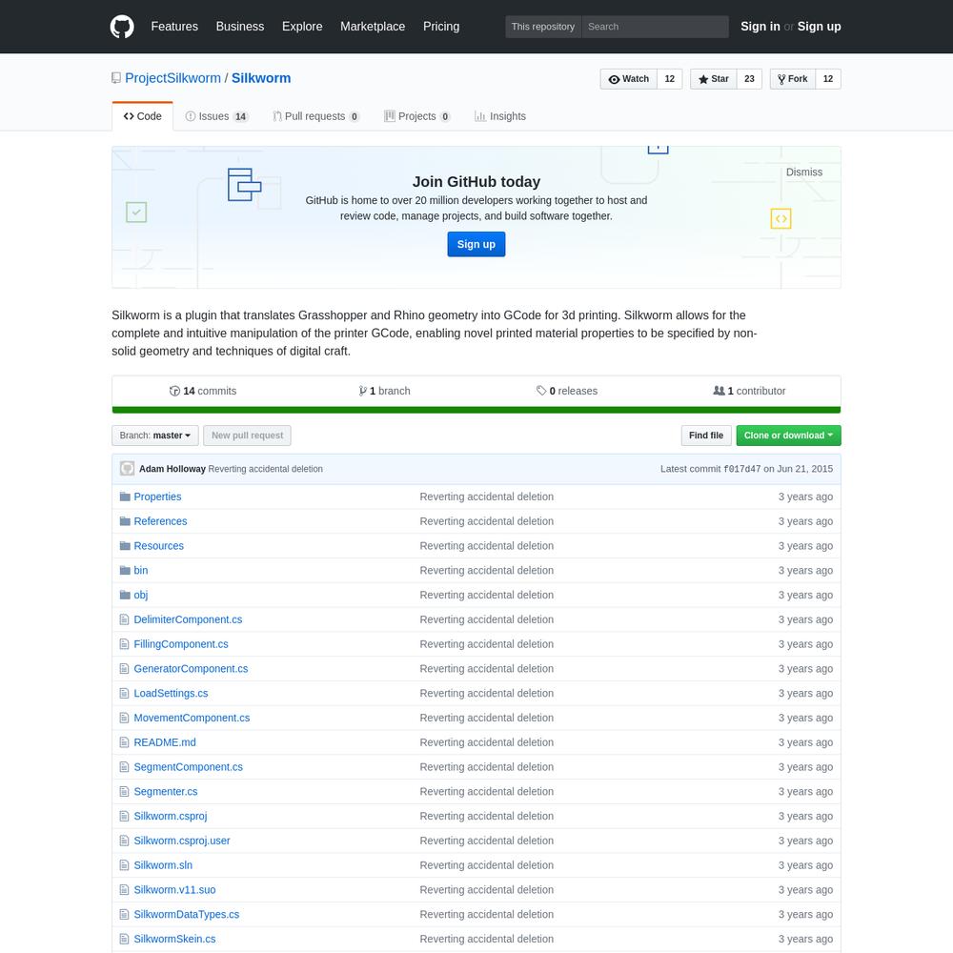Viewport: 953px width, 953px height.
Task: Open the Pricing page link
Action: click(441, 27)
